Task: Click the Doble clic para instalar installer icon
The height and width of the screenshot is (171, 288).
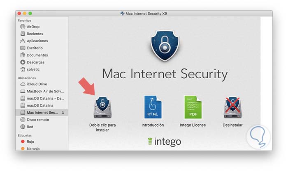Action: tap(102, 107)
